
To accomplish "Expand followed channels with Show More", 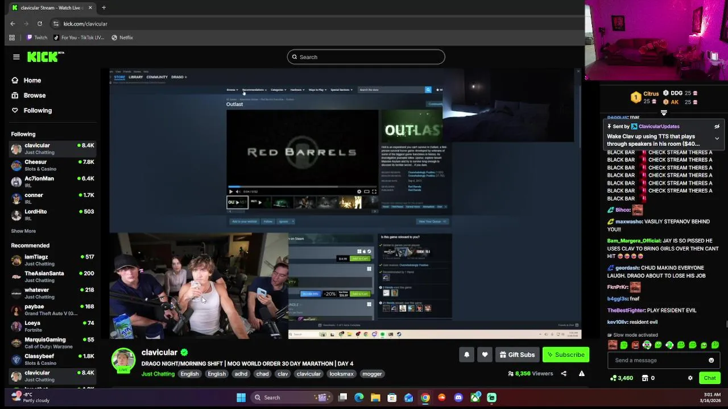I will coord(23,231).
